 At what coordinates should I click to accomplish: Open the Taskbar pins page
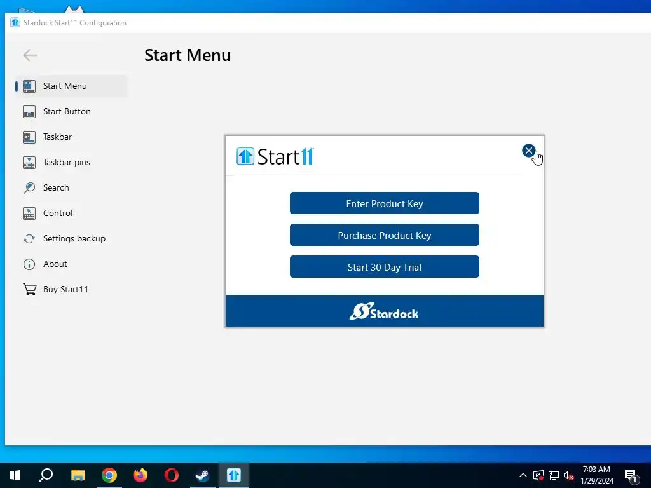[x=66, y=162]
